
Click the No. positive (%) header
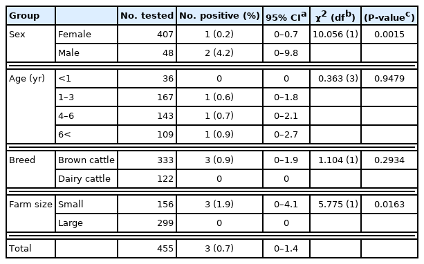(219, 16)
